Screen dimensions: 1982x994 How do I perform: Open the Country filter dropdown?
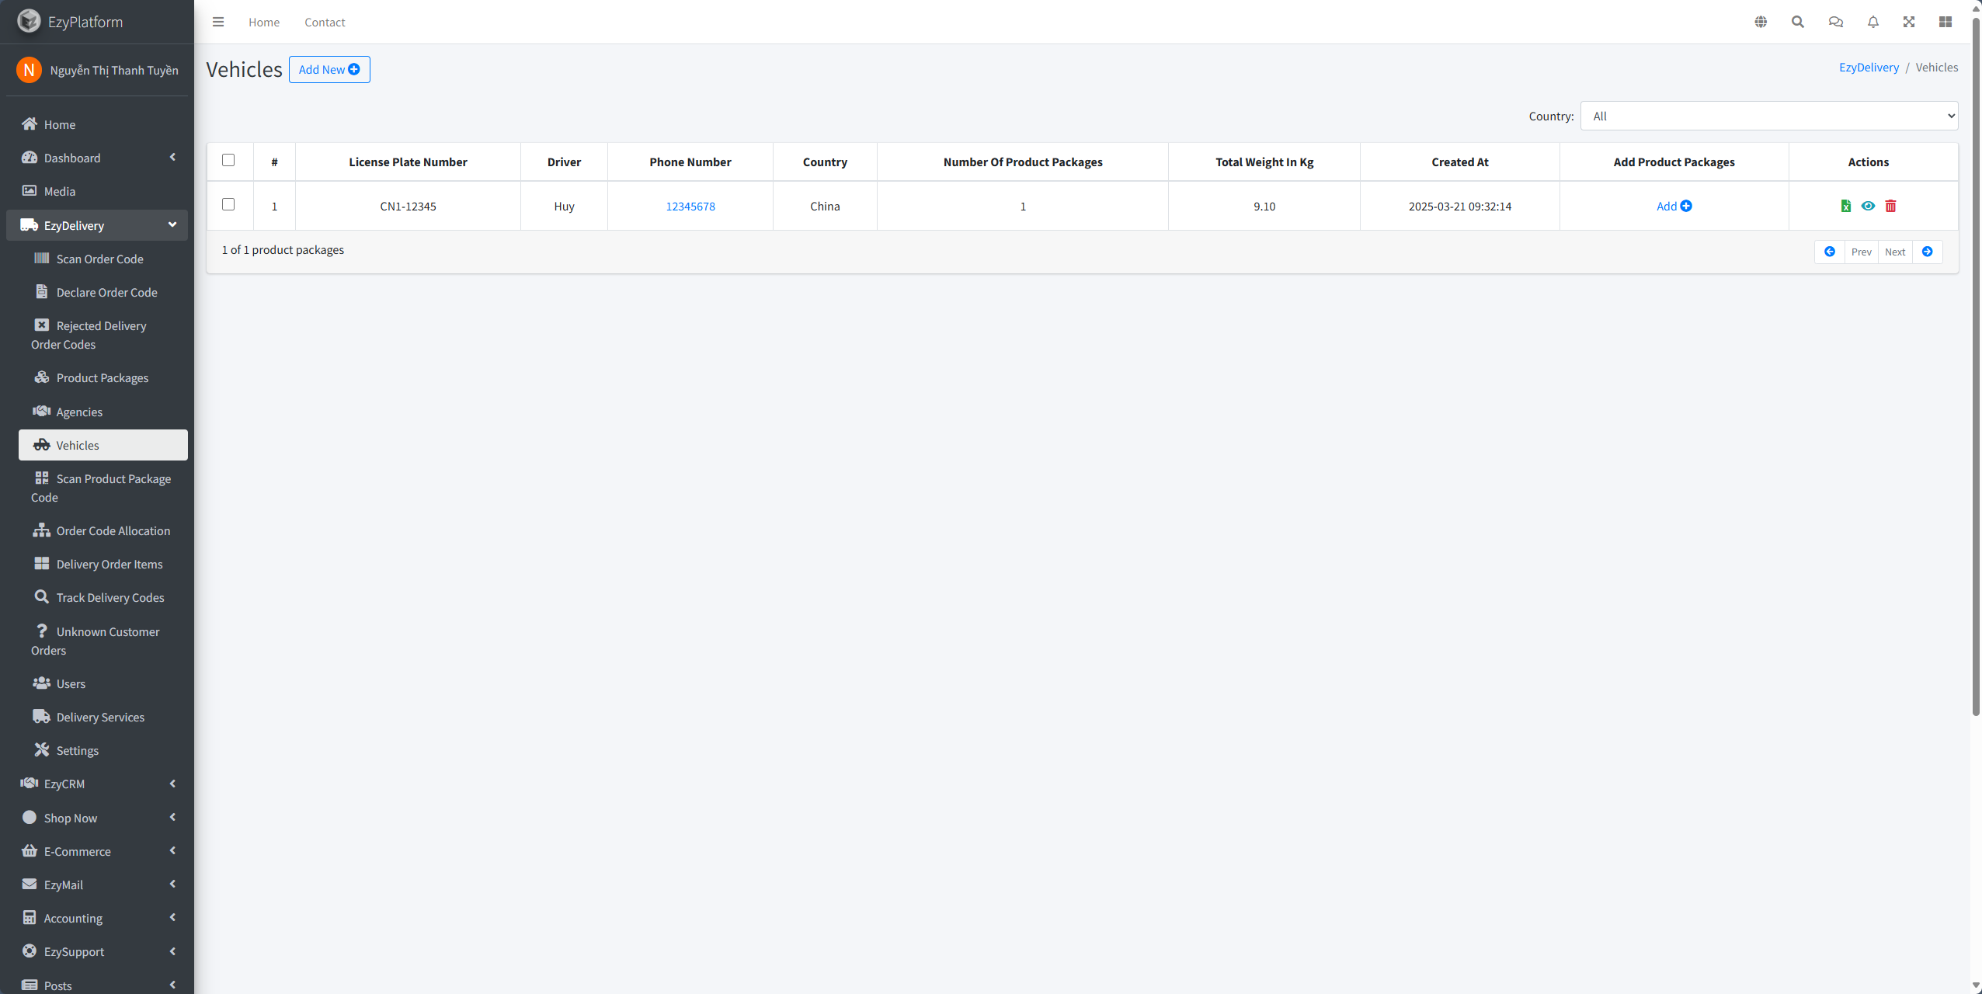tap(1769, 116)
